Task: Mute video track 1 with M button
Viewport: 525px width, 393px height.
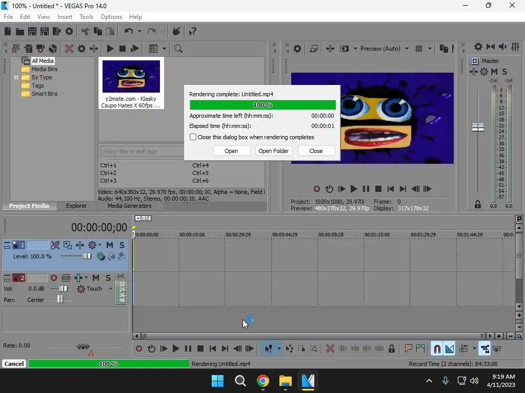Action: point(110,245)
